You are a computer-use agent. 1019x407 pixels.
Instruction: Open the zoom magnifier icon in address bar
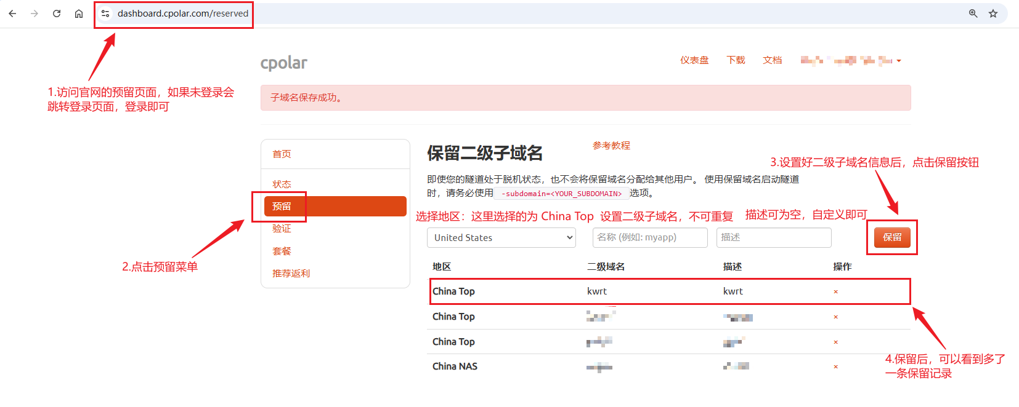973,14
